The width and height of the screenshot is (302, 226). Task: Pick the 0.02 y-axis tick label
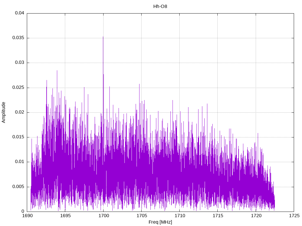click(x=19, y=112)
